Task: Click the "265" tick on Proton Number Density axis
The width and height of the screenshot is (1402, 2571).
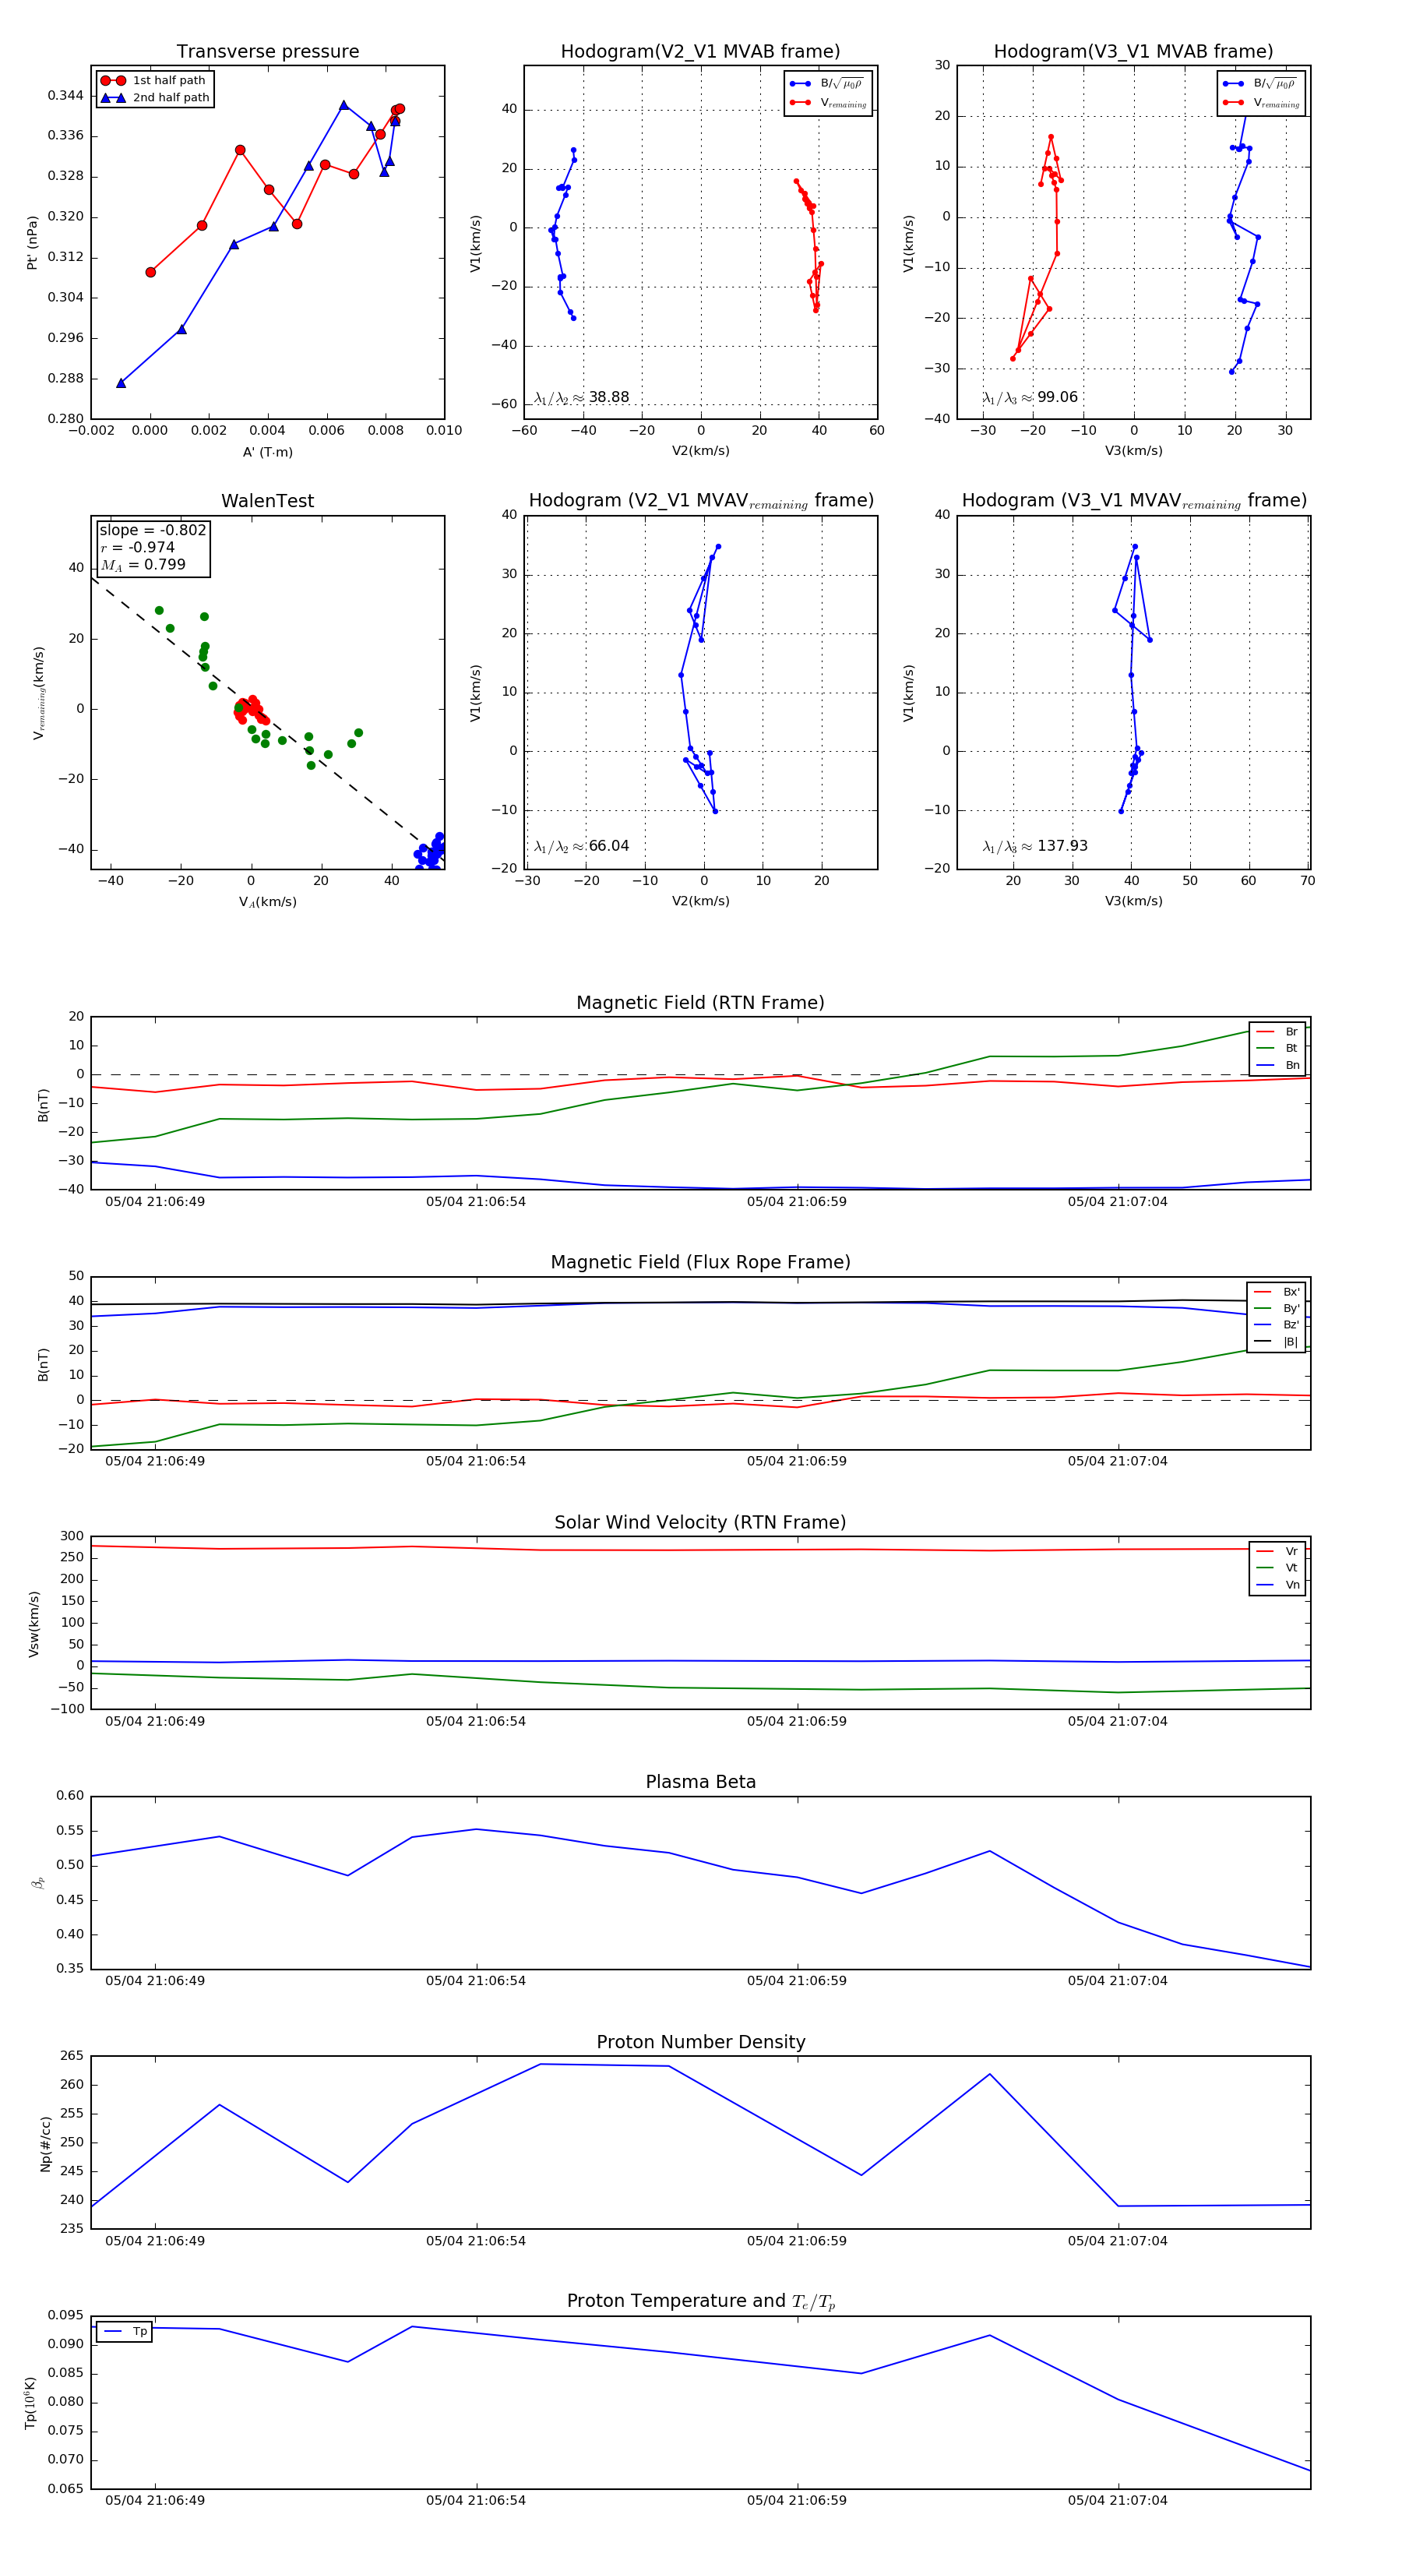Action: 73,2056
